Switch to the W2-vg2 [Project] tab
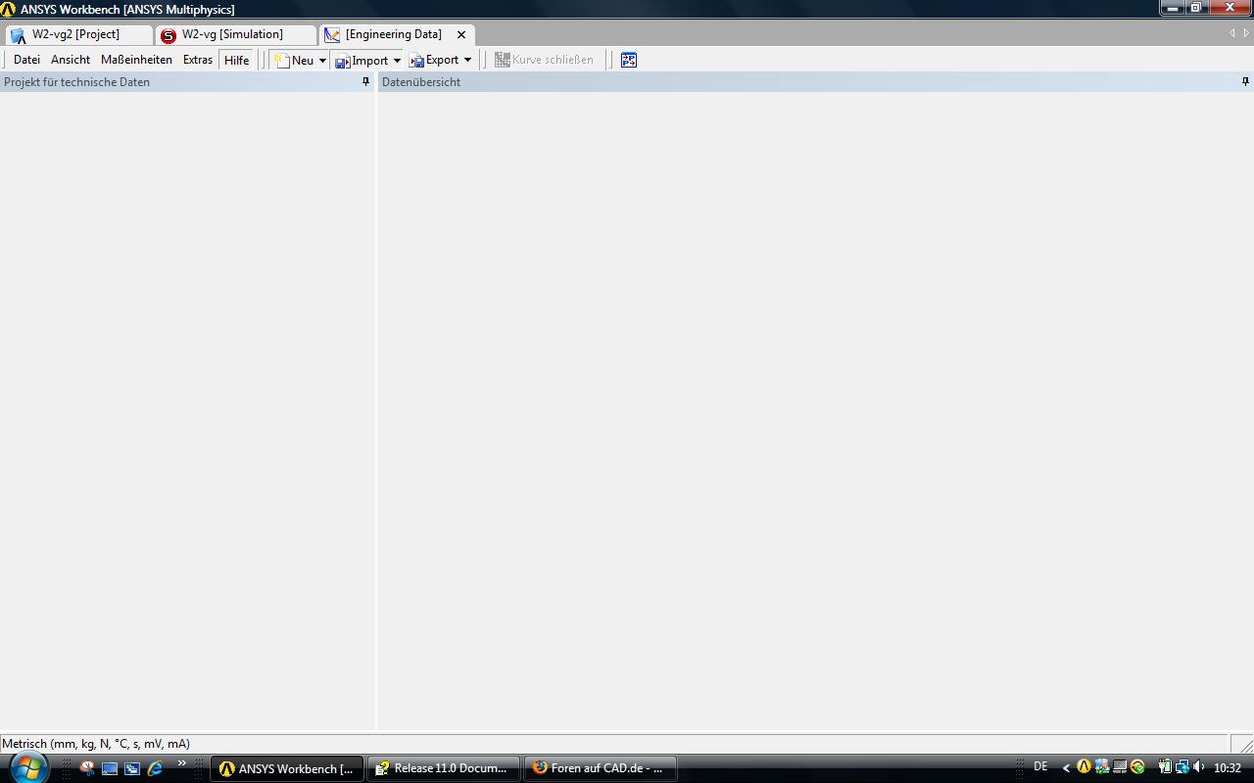 click(x=78, y=34)
